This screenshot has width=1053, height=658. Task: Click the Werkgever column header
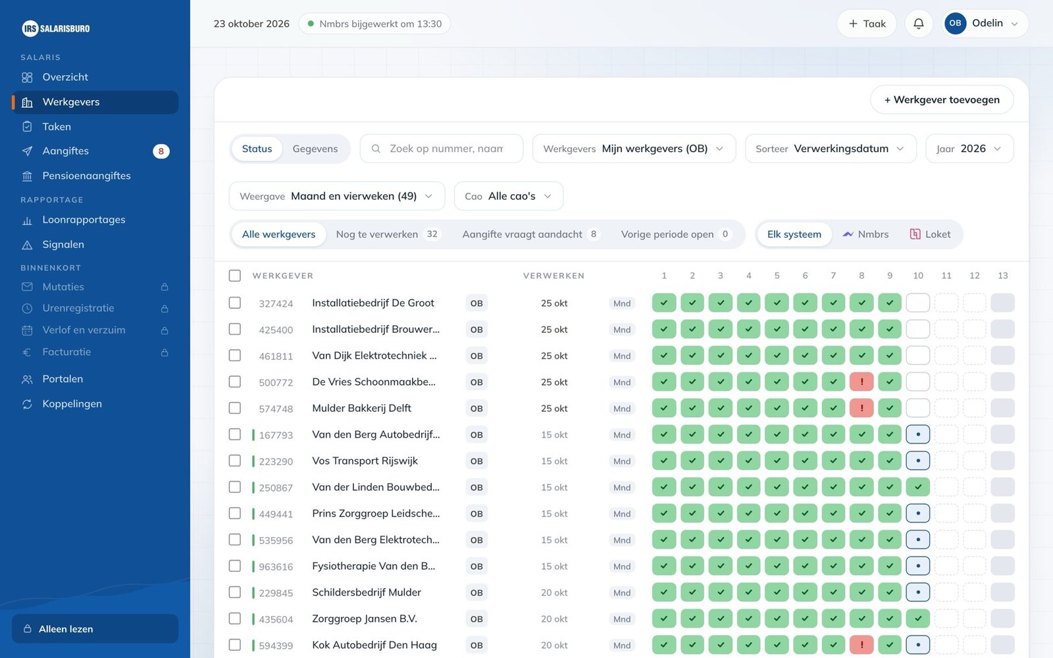click(283, 276)
